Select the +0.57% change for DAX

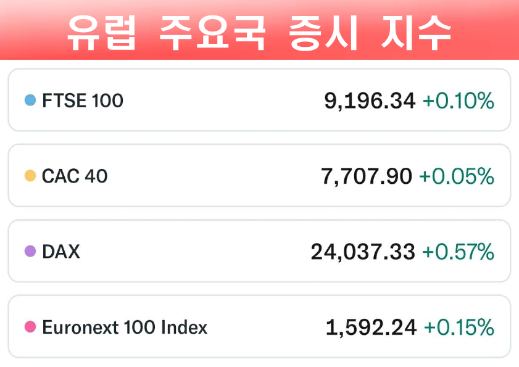(458, 252)
